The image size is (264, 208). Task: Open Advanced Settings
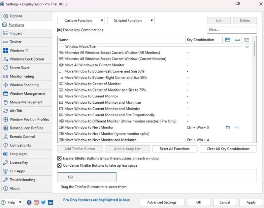click(x=162, y=202)
